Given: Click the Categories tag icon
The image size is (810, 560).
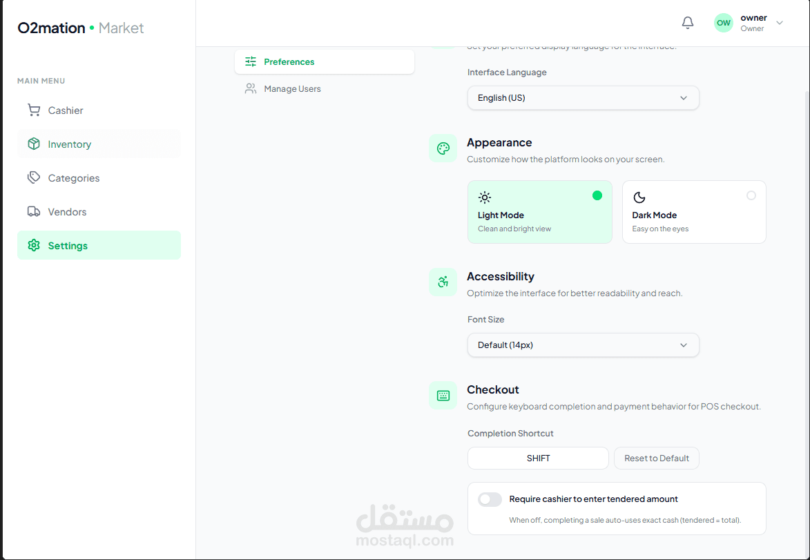Looking at the screenshot, I should pos(34,177).
